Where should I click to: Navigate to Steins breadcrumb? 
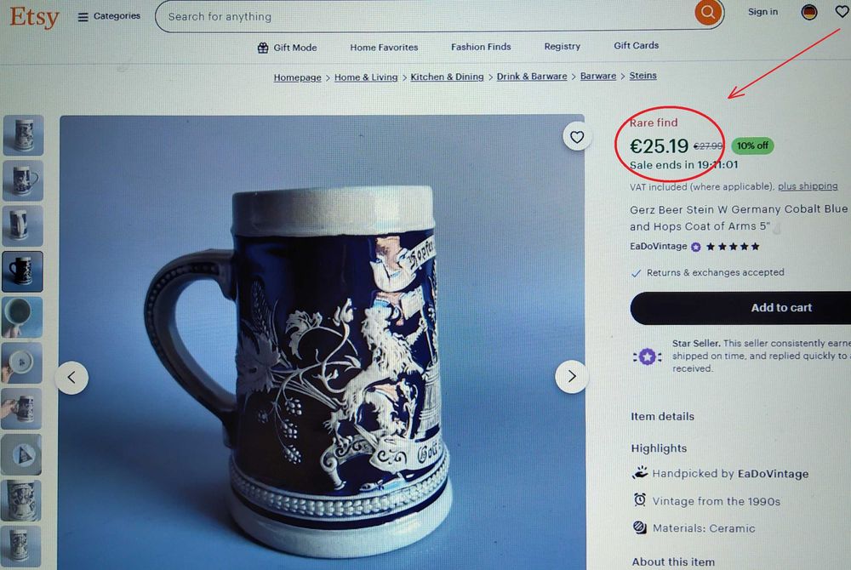click(643, 76)
